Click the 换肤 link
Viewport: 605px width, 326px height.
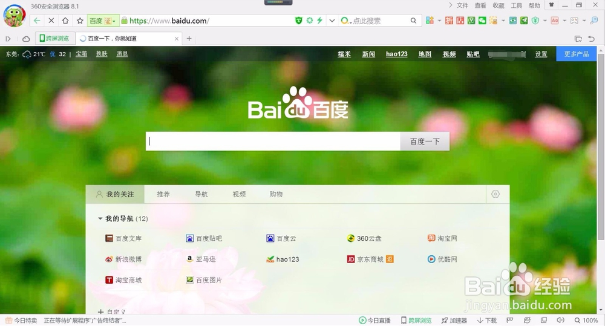(102, 54)
